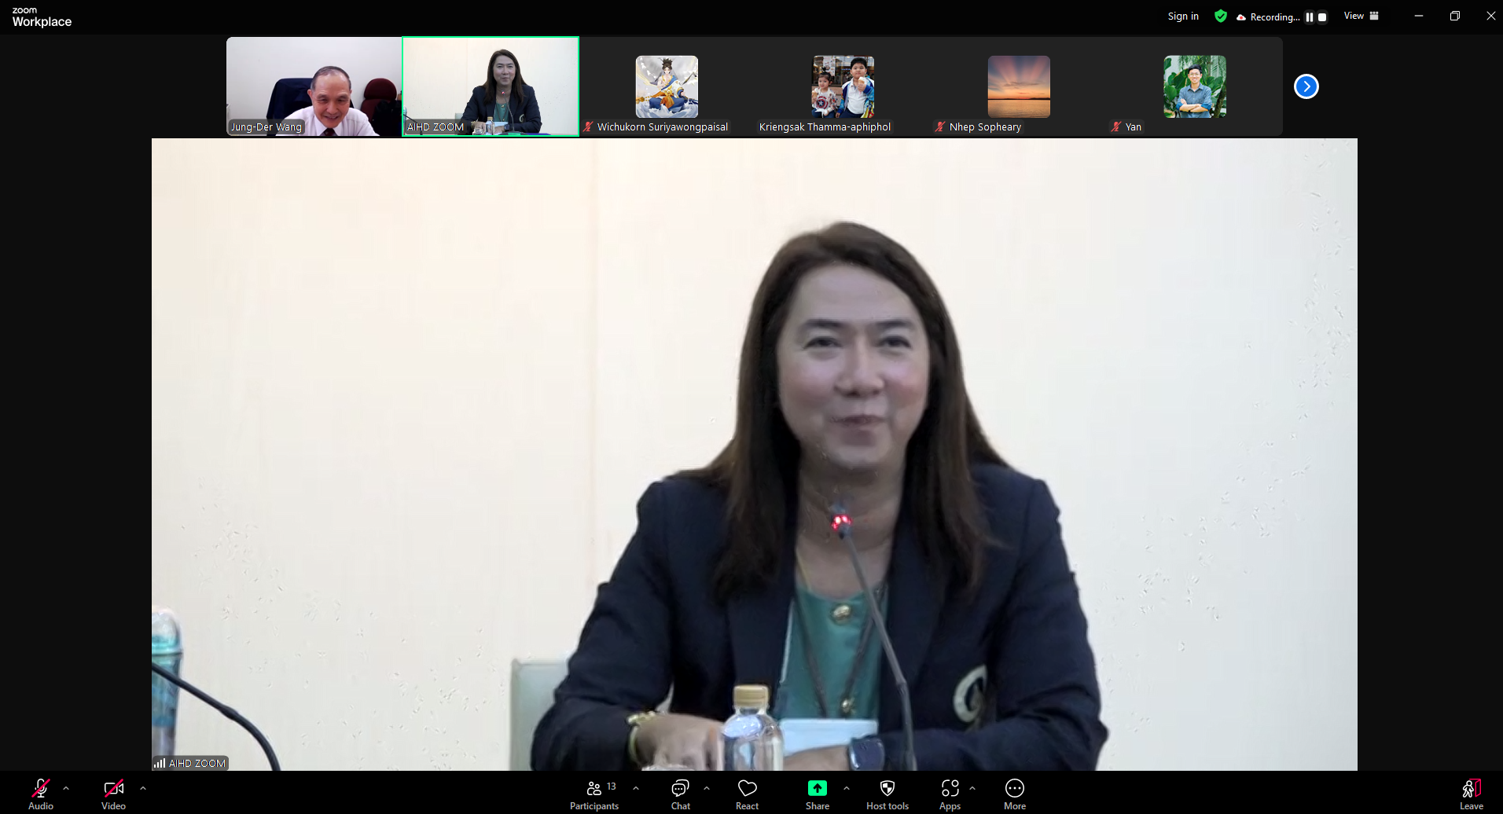Screen dimensions: 1503x814
Task: Select Nhep Sopheary sunset avatar tile
Action: click(1019, 86)
